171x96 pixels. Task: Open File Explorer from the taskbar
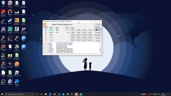click(x=46, y=94)
